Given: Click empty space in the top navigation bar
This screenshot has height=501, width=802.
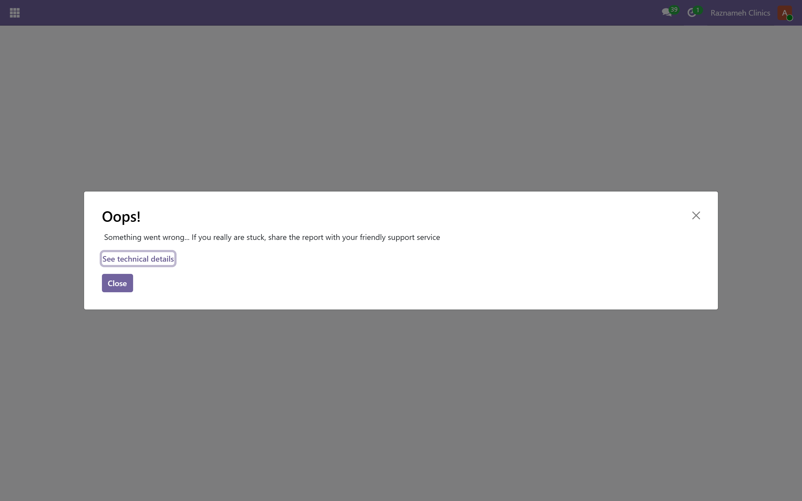Looking at the screenshot, I should (331, 13).
